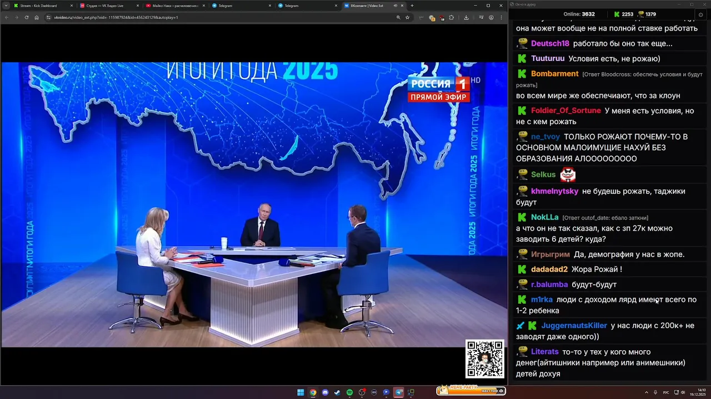Click username ne_tvoy in chat
Screen dimensions: 711x399
click(x=545, y=137)
